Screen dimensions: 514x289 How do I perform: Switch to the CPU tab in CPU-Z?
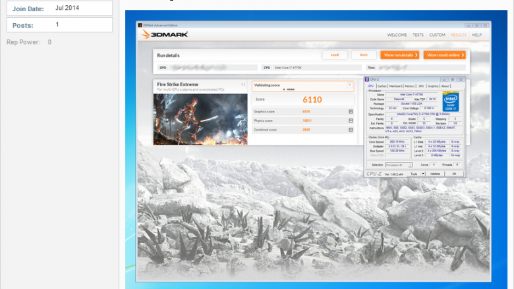(370, 86)
